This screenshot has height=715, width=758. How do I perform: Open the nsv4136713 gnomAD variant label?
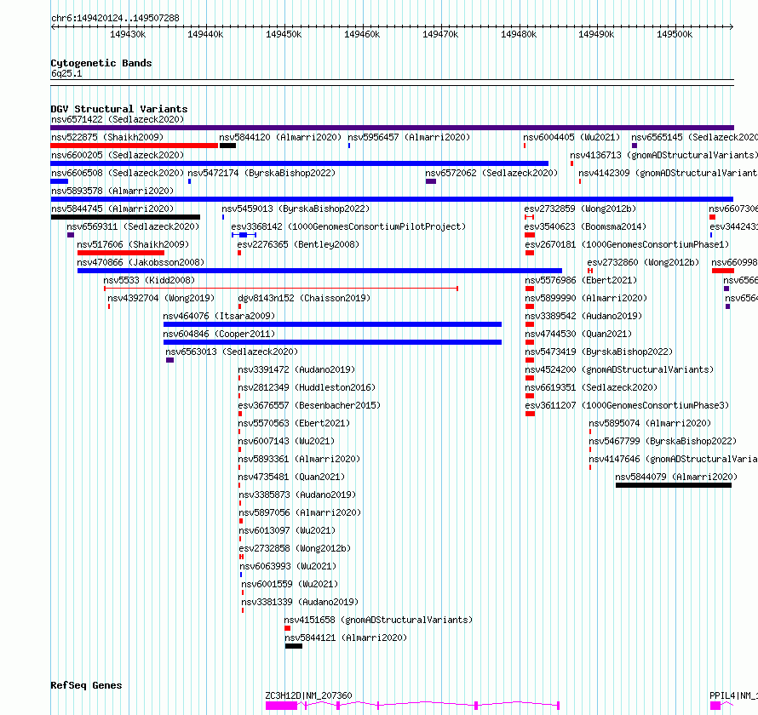tap(663, 155)
